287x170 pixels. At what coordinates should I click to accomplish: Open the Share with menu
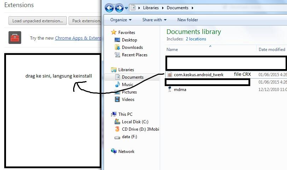click(x=154, y=20)
